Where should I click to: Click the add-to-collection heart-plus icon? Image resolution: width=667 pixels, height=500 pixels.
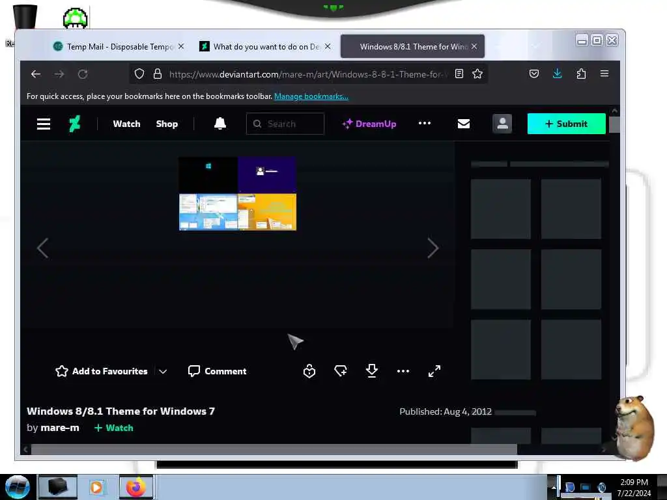click(x=340, y=371)
